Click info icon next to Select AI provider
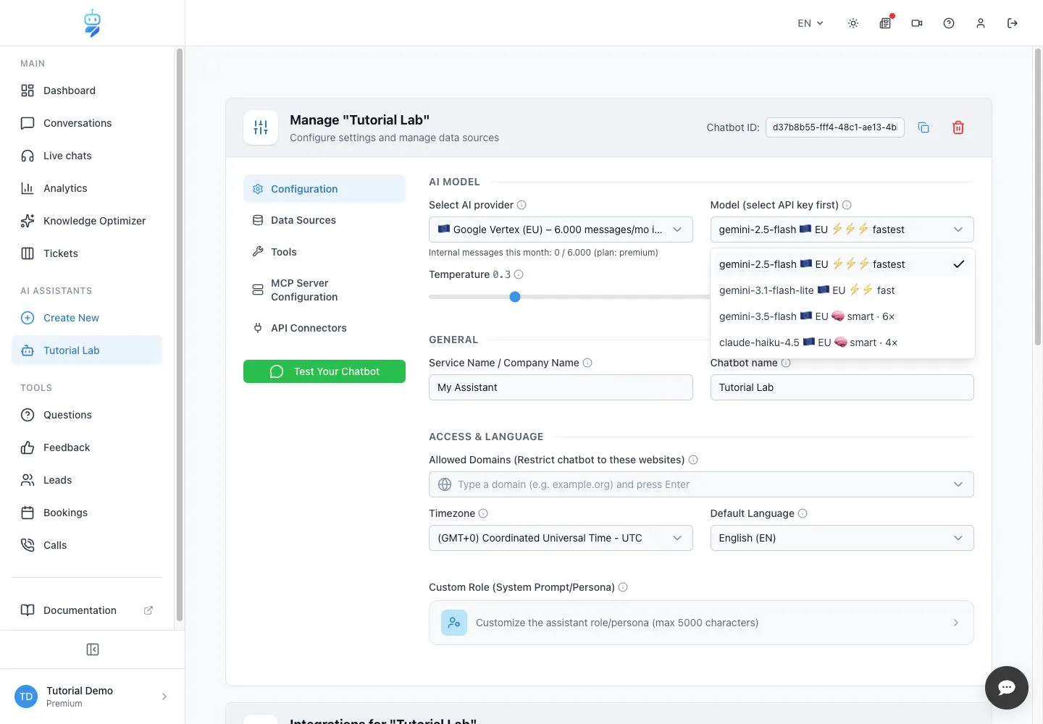1043x724 pixels. click(x=521, y=205)
